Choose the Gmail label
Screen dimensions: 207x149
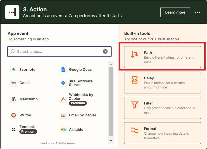click(x=24, y=83)
